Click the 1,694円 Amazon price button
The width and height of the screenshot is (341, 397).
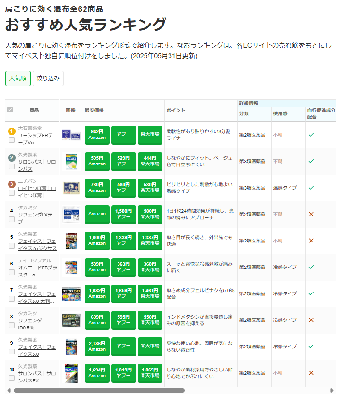pyautogui.click(x=97, y=373)
